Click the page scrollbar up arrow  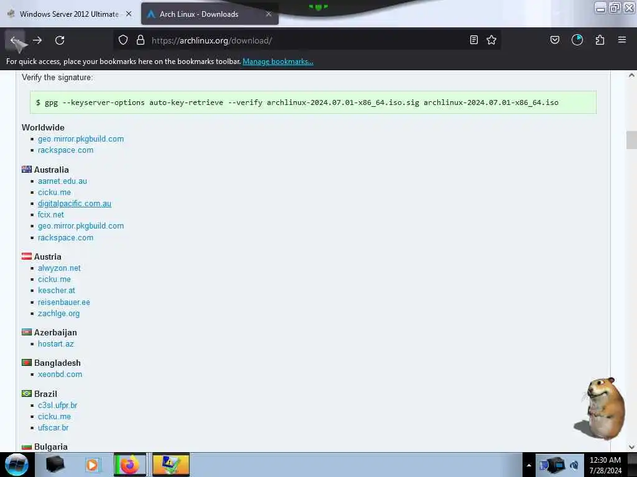(x=631, y=75)
